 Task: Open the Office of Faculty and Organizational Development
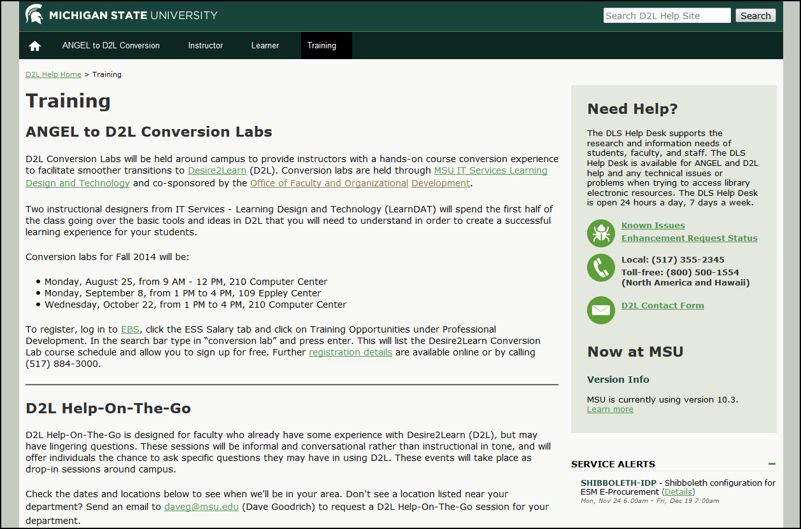[329, 183]
